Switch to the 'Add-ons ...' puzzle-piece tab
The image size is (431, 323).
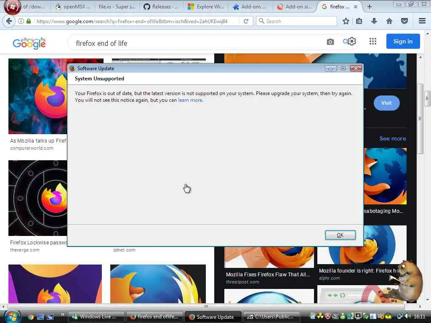tap(250, 7)
